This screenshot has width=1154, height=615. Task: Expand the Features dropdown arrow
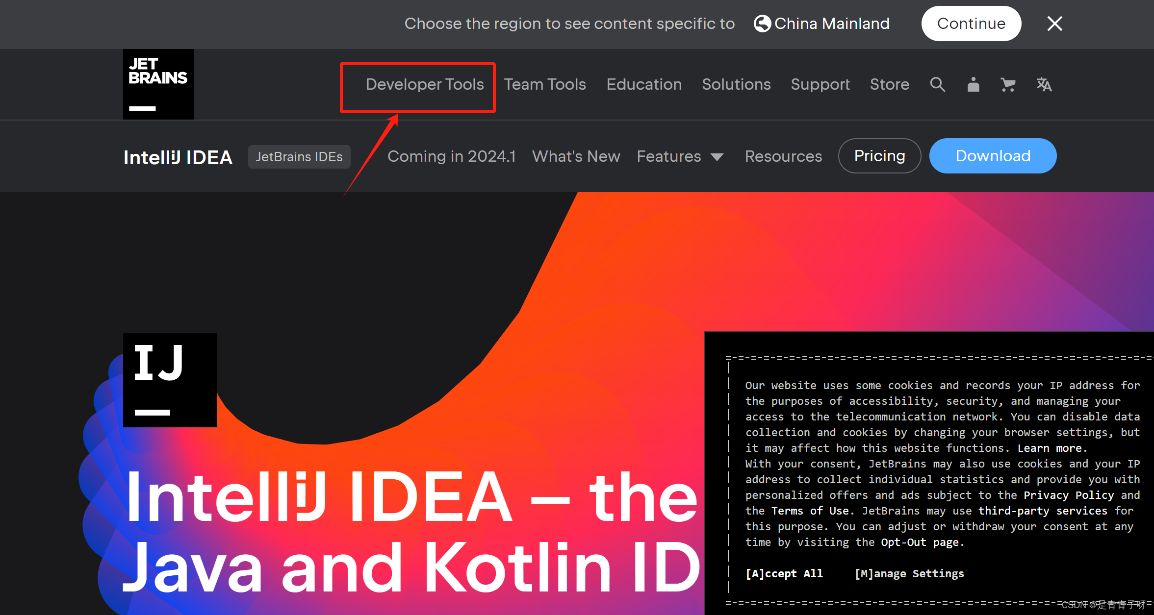(x=717, y=157)
